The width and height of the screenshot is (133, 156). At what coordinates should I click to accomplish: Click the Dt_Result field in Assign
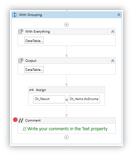pyautogui.click(x=49, y=99)
